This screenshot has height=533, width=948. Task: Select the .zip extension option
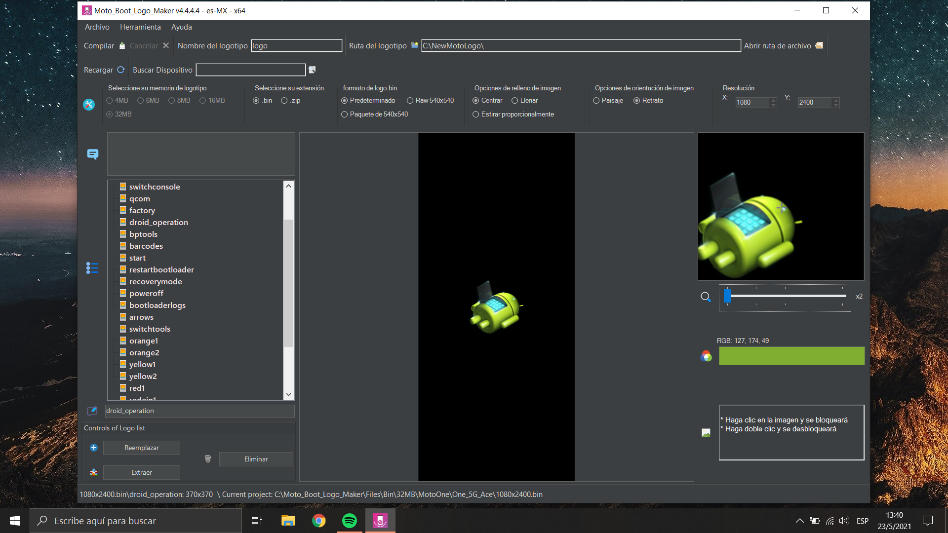pyautogui.click(x=284, y=101)
